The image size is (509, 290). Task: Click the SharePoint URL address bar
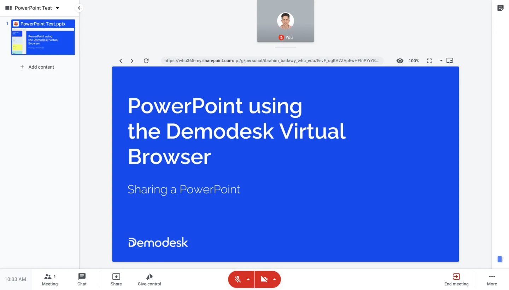pos(272,60)
